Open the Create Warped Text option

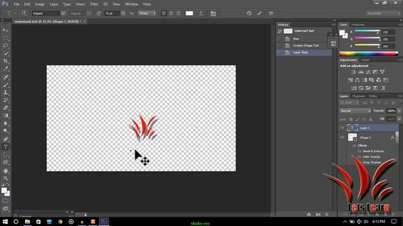201,13
